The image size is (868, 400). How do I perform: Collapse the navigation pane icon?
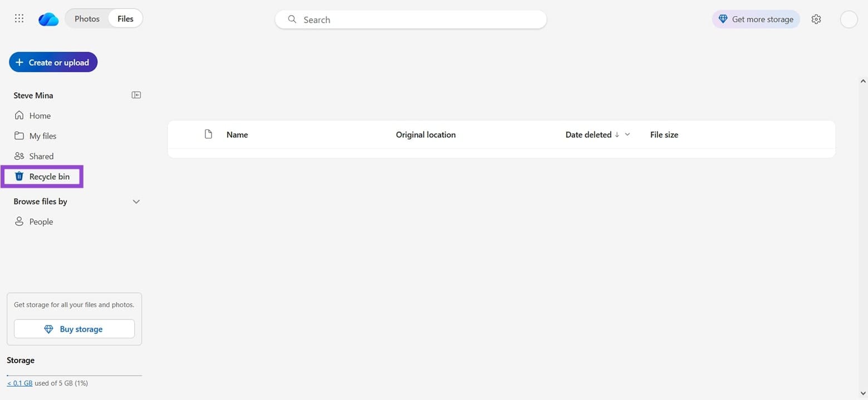point(136,94)
